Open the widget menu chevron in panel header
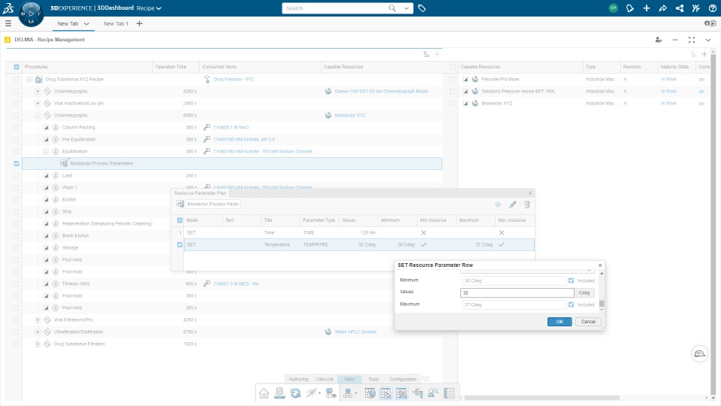 click(x=708, y=40)
